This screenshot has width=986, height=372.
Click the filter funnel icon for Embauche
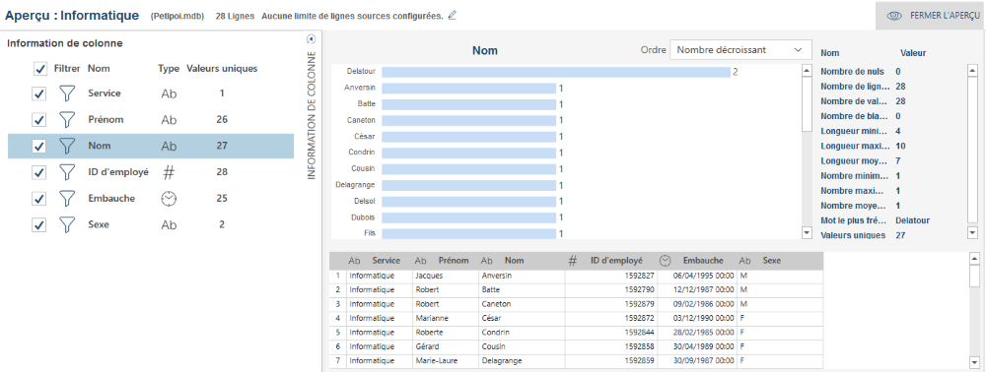(x=67, y=199)
